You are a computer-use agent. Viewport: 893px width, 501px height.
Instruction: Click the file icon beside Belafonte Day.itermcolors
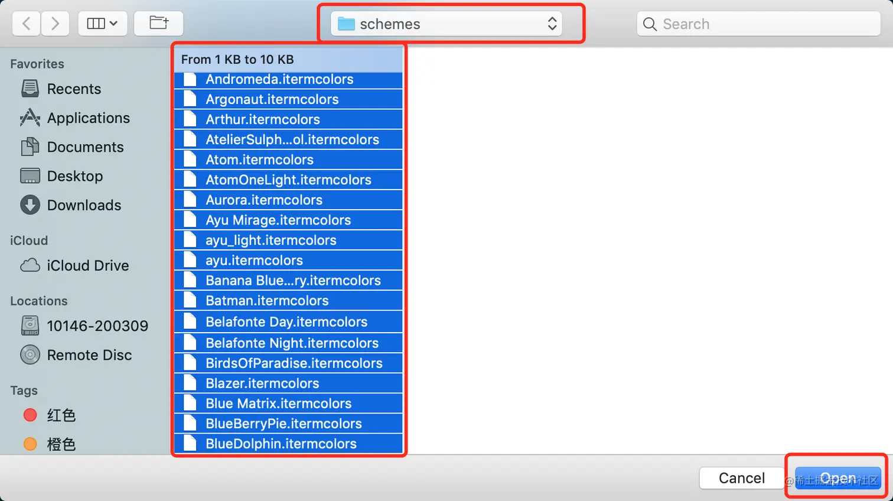coord(190,321)
